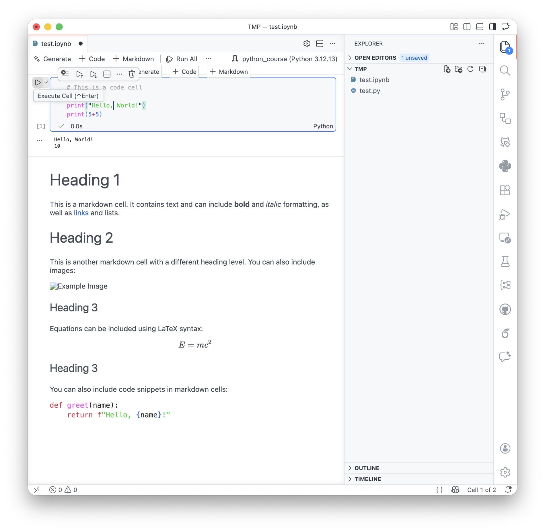Click the New File icon in TMP
This screenshot has width=545, height=532.
447,69
